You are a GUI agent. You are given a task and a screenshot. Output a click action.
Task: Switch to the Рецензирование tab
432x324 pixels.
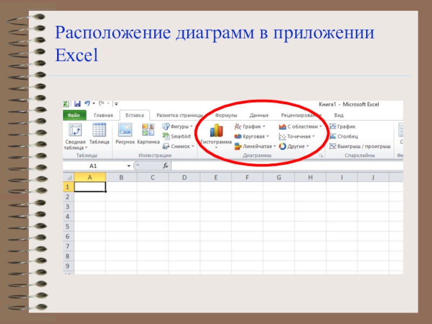click(x=301, y=115)
